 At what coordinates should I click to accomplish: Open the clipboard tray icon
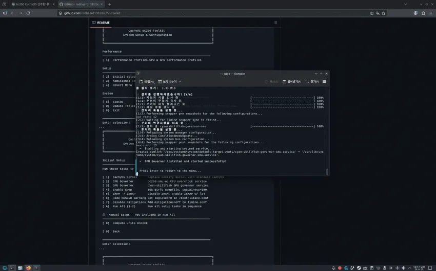(372, 268)
